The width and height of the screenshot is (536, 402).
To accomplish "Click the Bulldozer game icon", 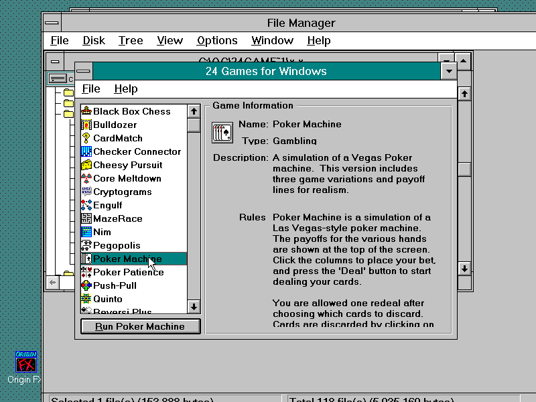I will (86, 125).
